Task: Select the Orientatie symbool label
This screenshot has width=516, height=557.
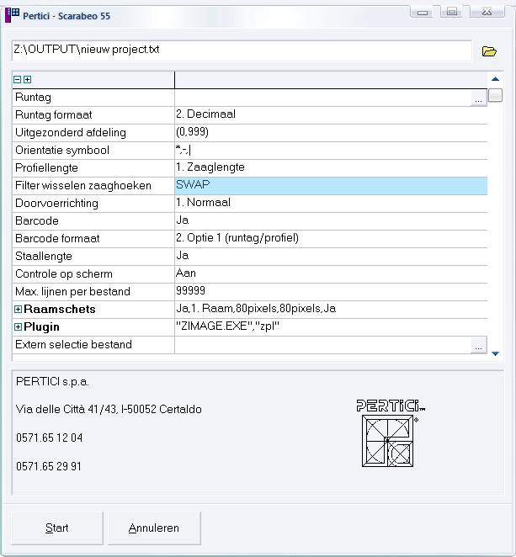Action: pos(62,151)
